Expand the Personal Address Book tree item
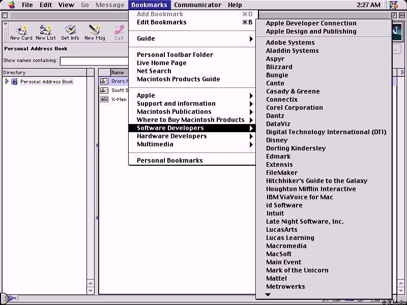Screen dimensions: 407x305 click(7, 82)
